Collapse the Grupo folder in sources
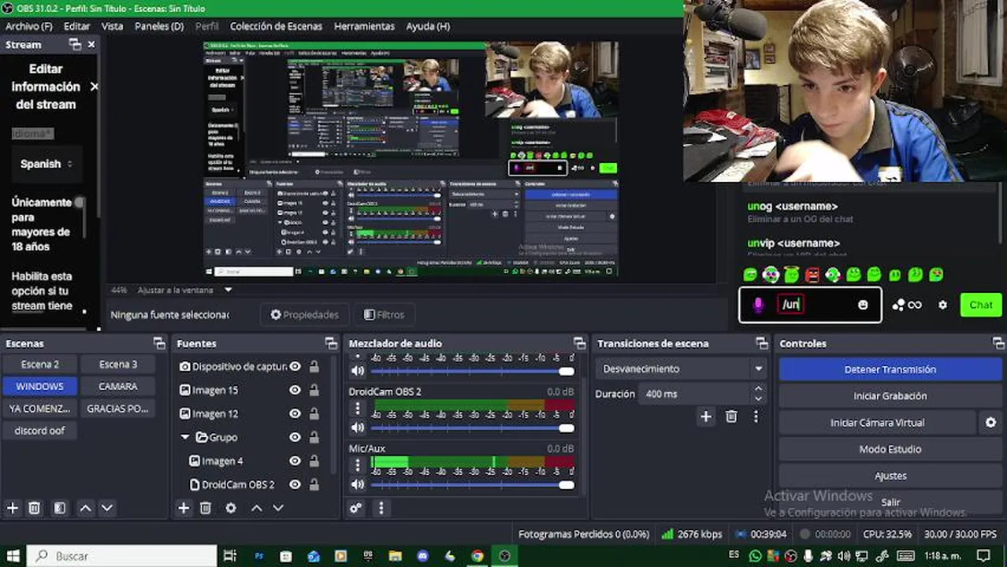This screenshot has width=1007, height=567. coord(185,438)
